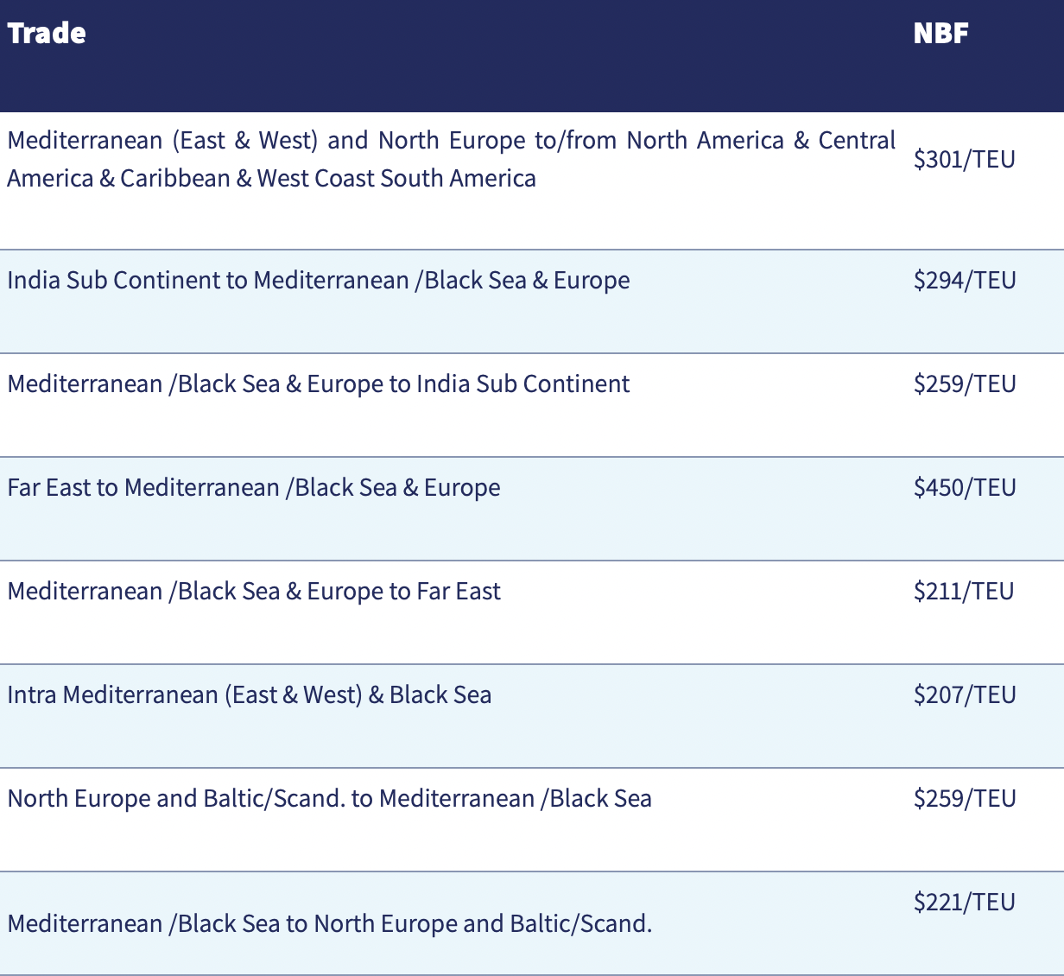This screenshot has height=976, width=1064.
Task: Select the Mediterranean and North Europe to/from North America trade text
Action: pyautogui.click(x=452, y=159)
